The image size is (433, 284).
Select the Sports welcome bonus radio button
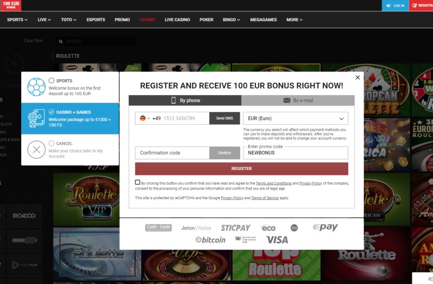[x=51, y=80]
